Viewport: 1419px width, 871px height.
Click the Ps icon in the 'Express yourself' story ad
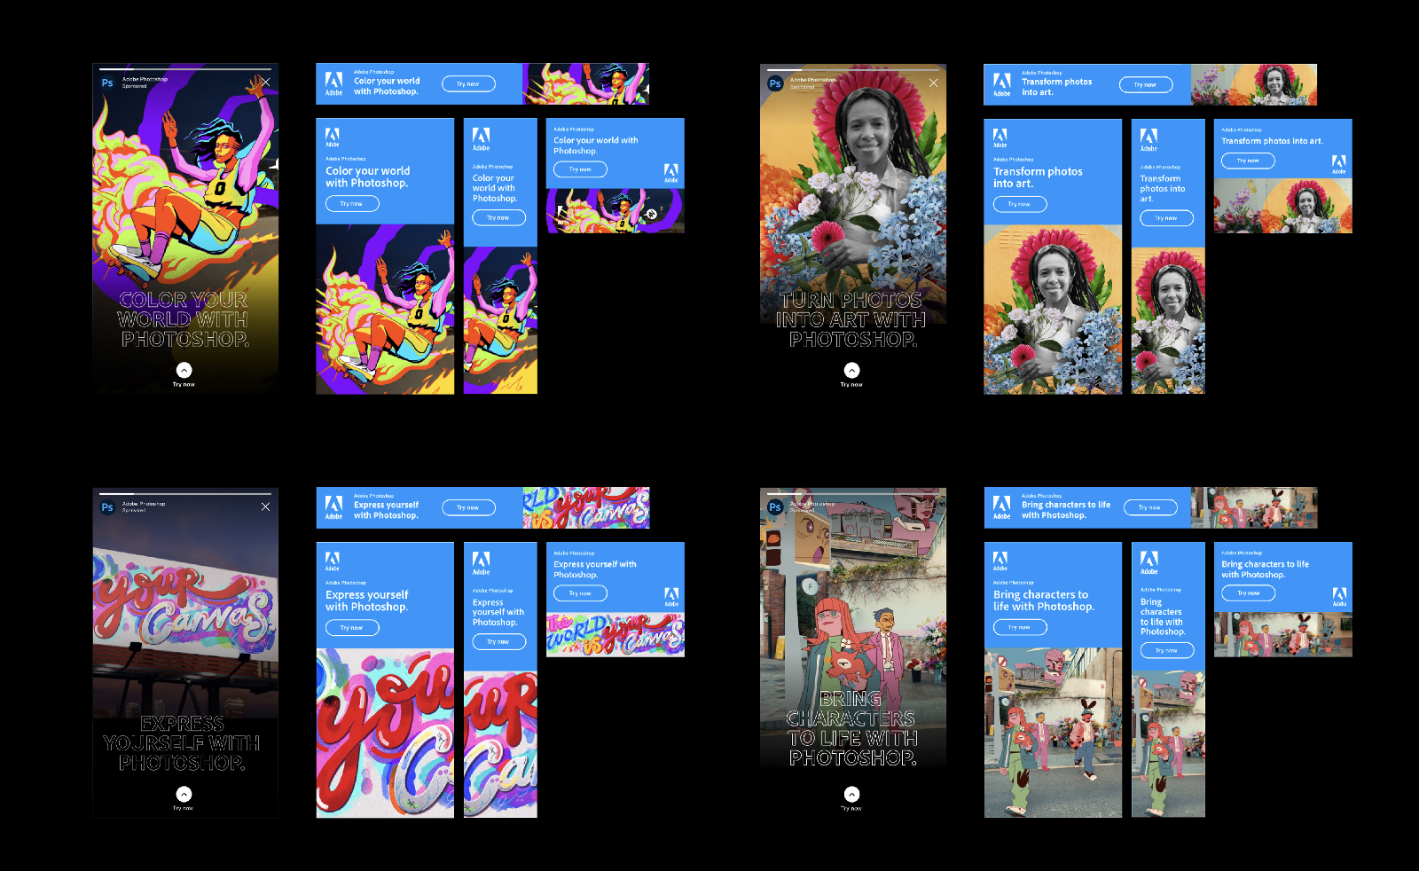click(x=107, y=507)
